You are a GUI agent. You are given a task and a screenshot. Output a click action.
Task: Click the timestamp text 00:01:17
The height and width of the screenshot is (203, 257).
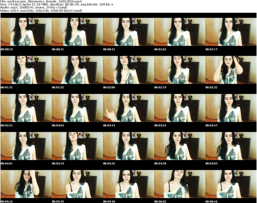coord(211,49)
